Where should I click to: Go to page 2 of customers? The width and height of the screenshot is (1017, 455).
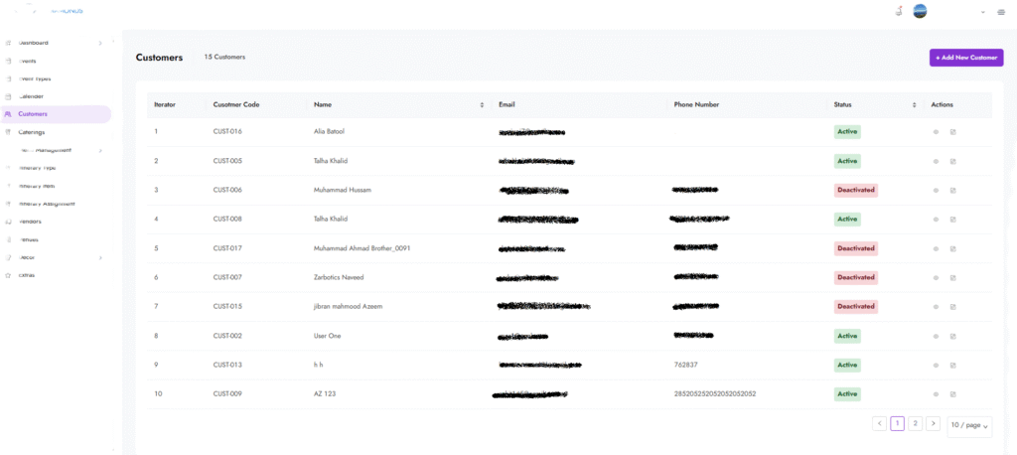916,423
